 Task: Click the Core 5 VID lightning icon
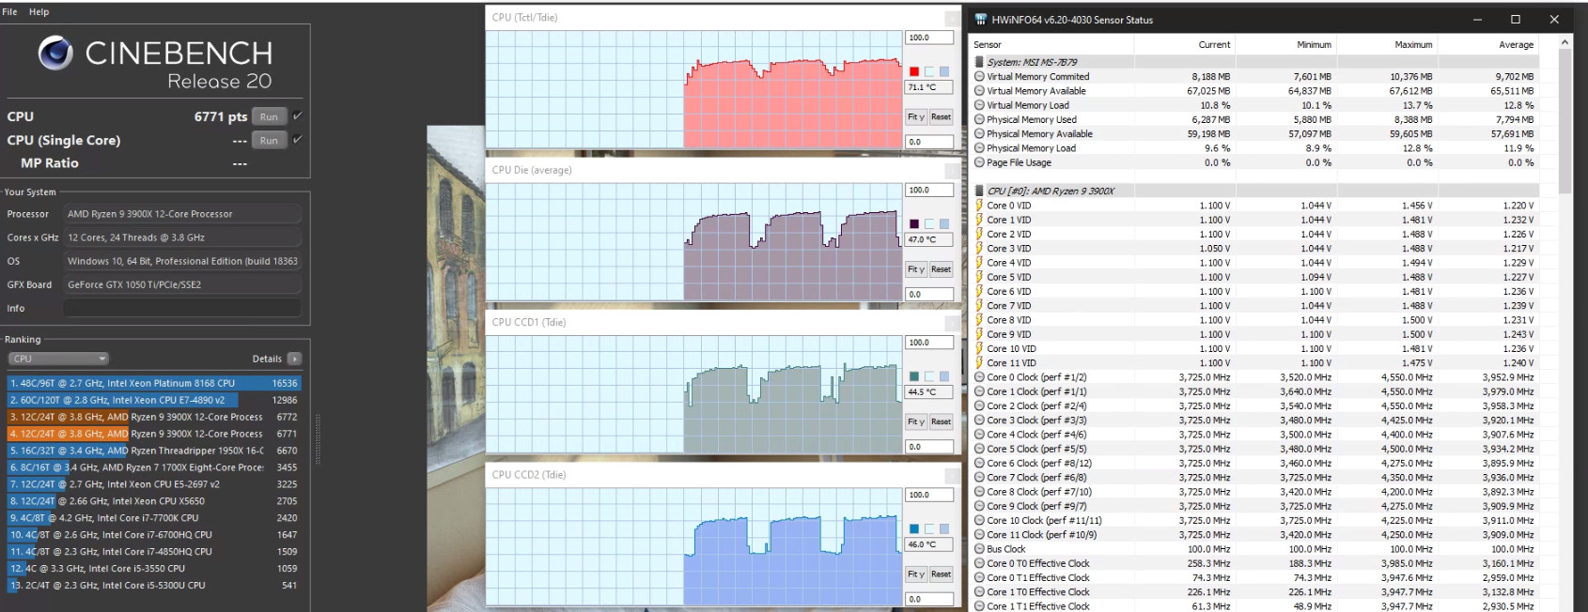tap(979, 277)
